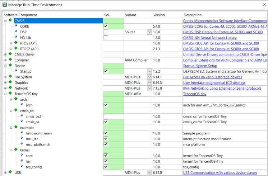
Task: Collapse the TencentOS tiny node
Action: coord(5,94)
